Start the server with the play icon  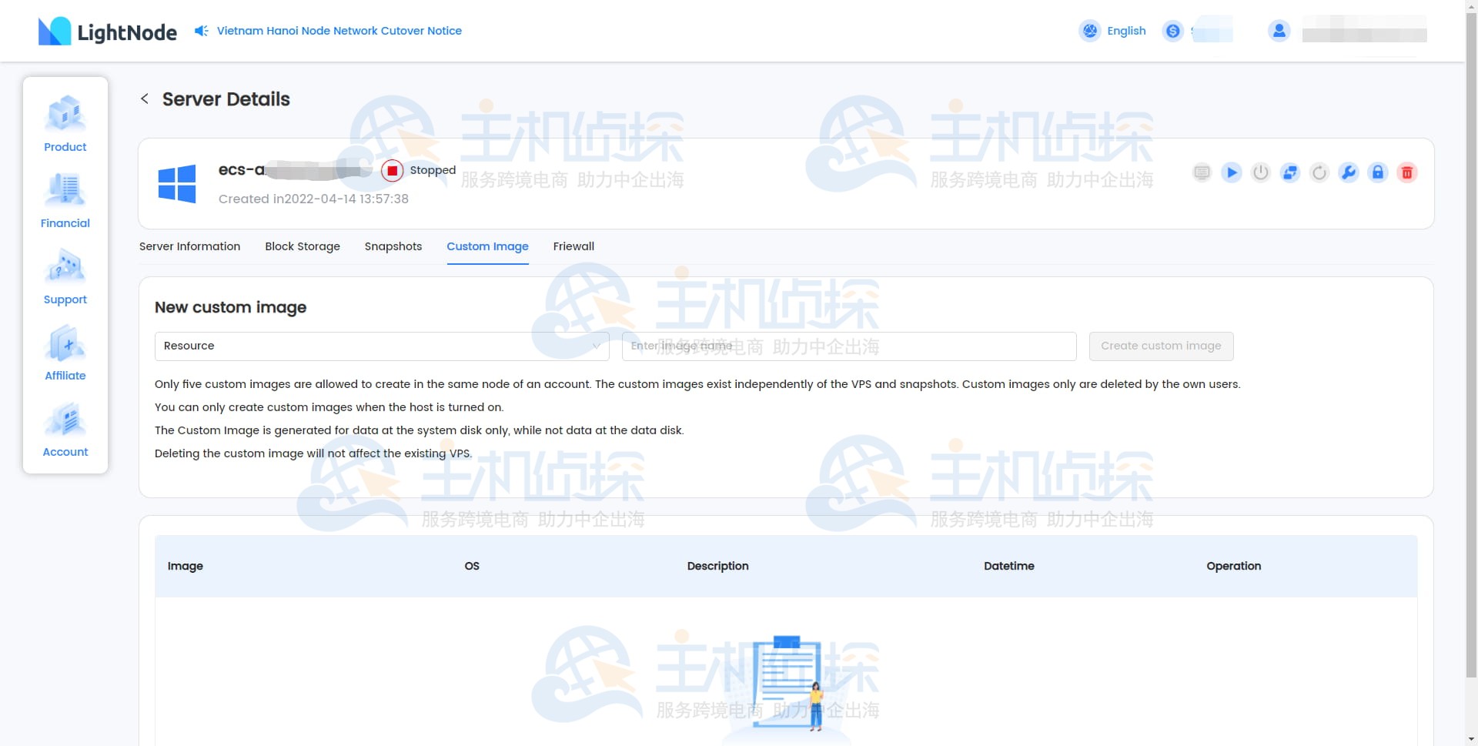1231,172
